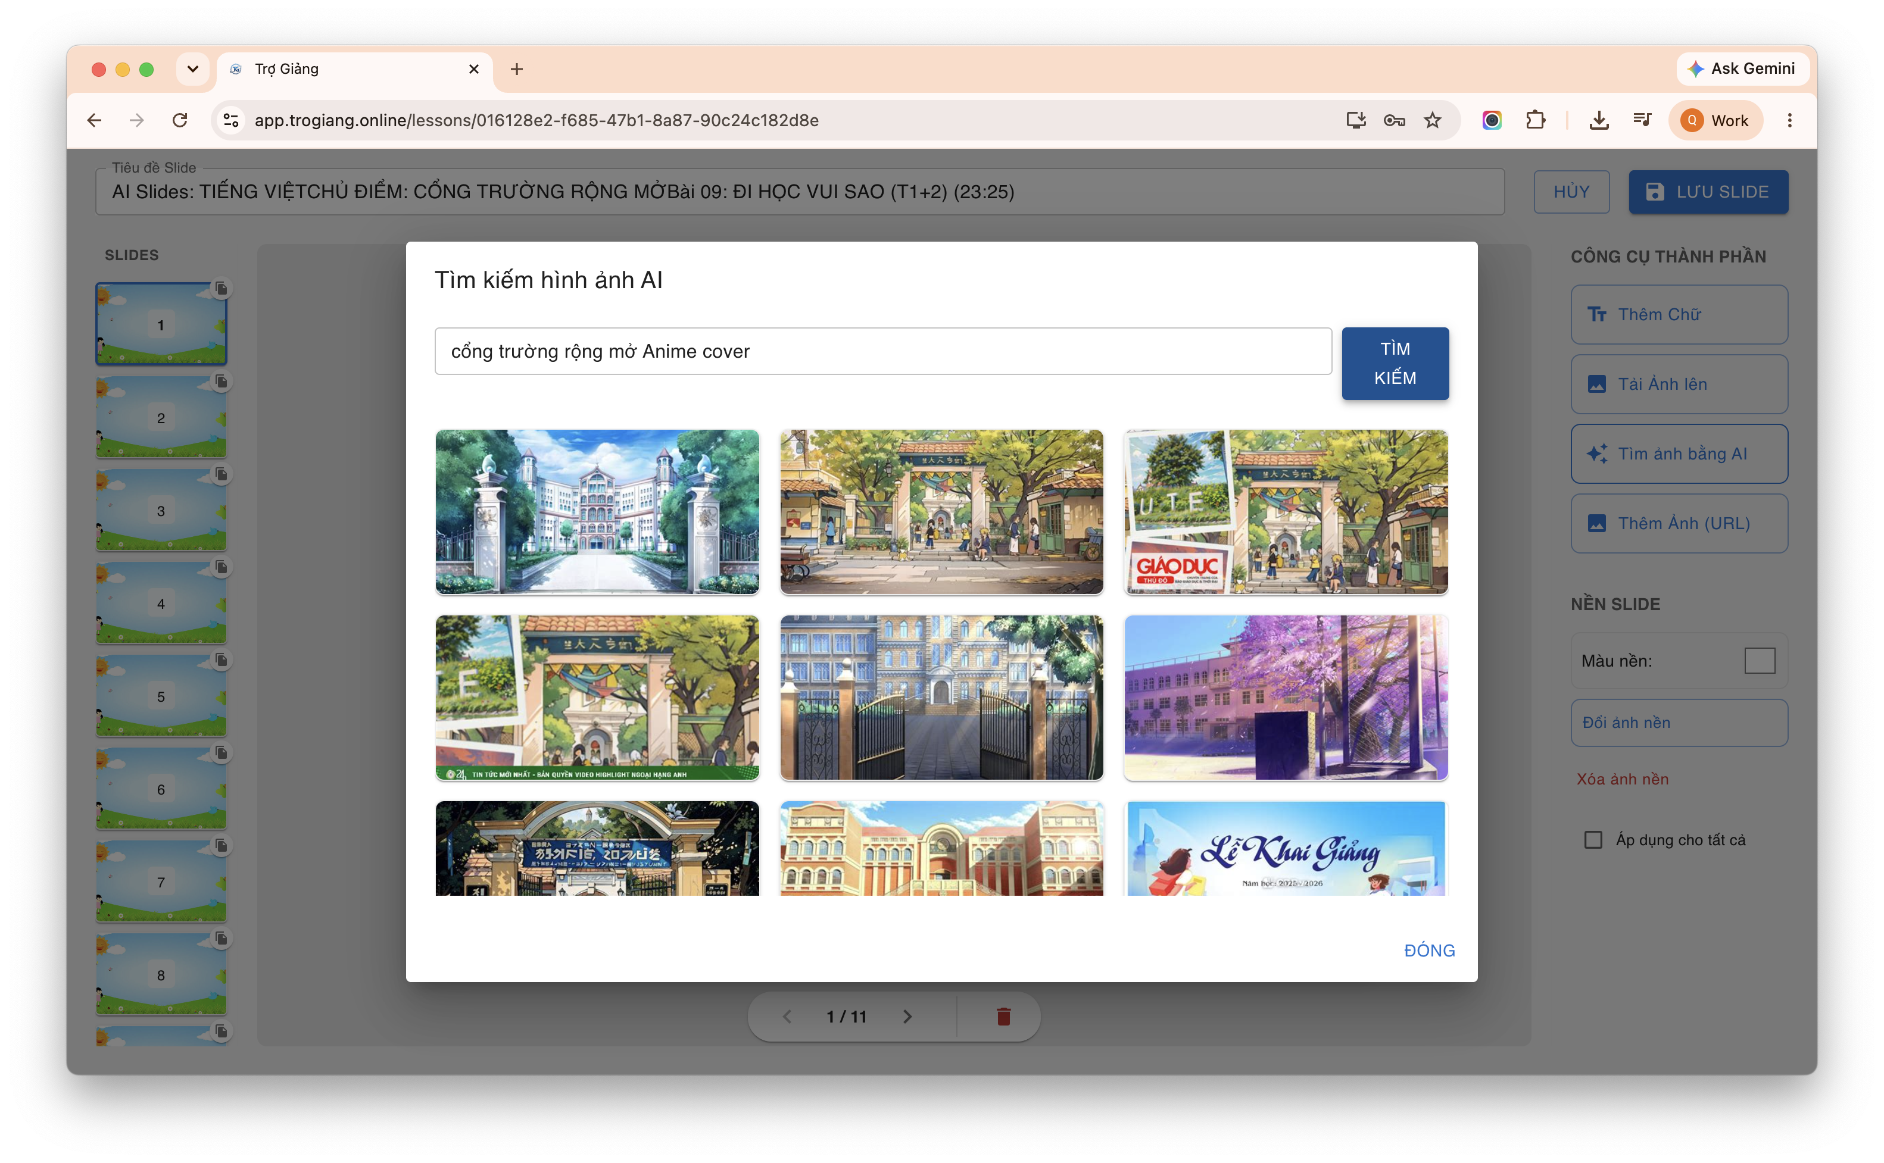Reload the current page
The width and height of the screenshot is (1884, 1163).
pyautogui.click(x=180, y=121)
